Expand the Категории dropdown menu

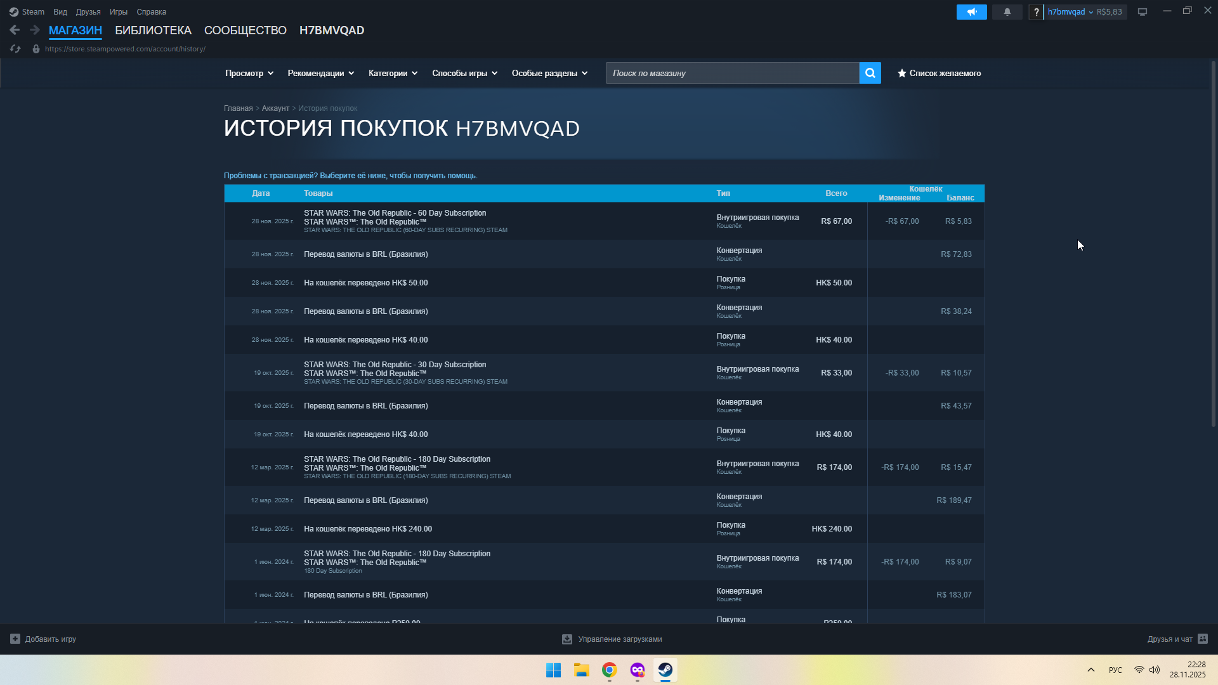point(393,73)
